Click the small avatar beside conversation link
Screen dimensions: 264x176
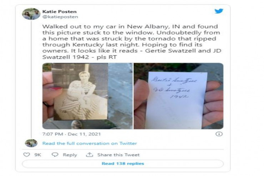point(31,143)
